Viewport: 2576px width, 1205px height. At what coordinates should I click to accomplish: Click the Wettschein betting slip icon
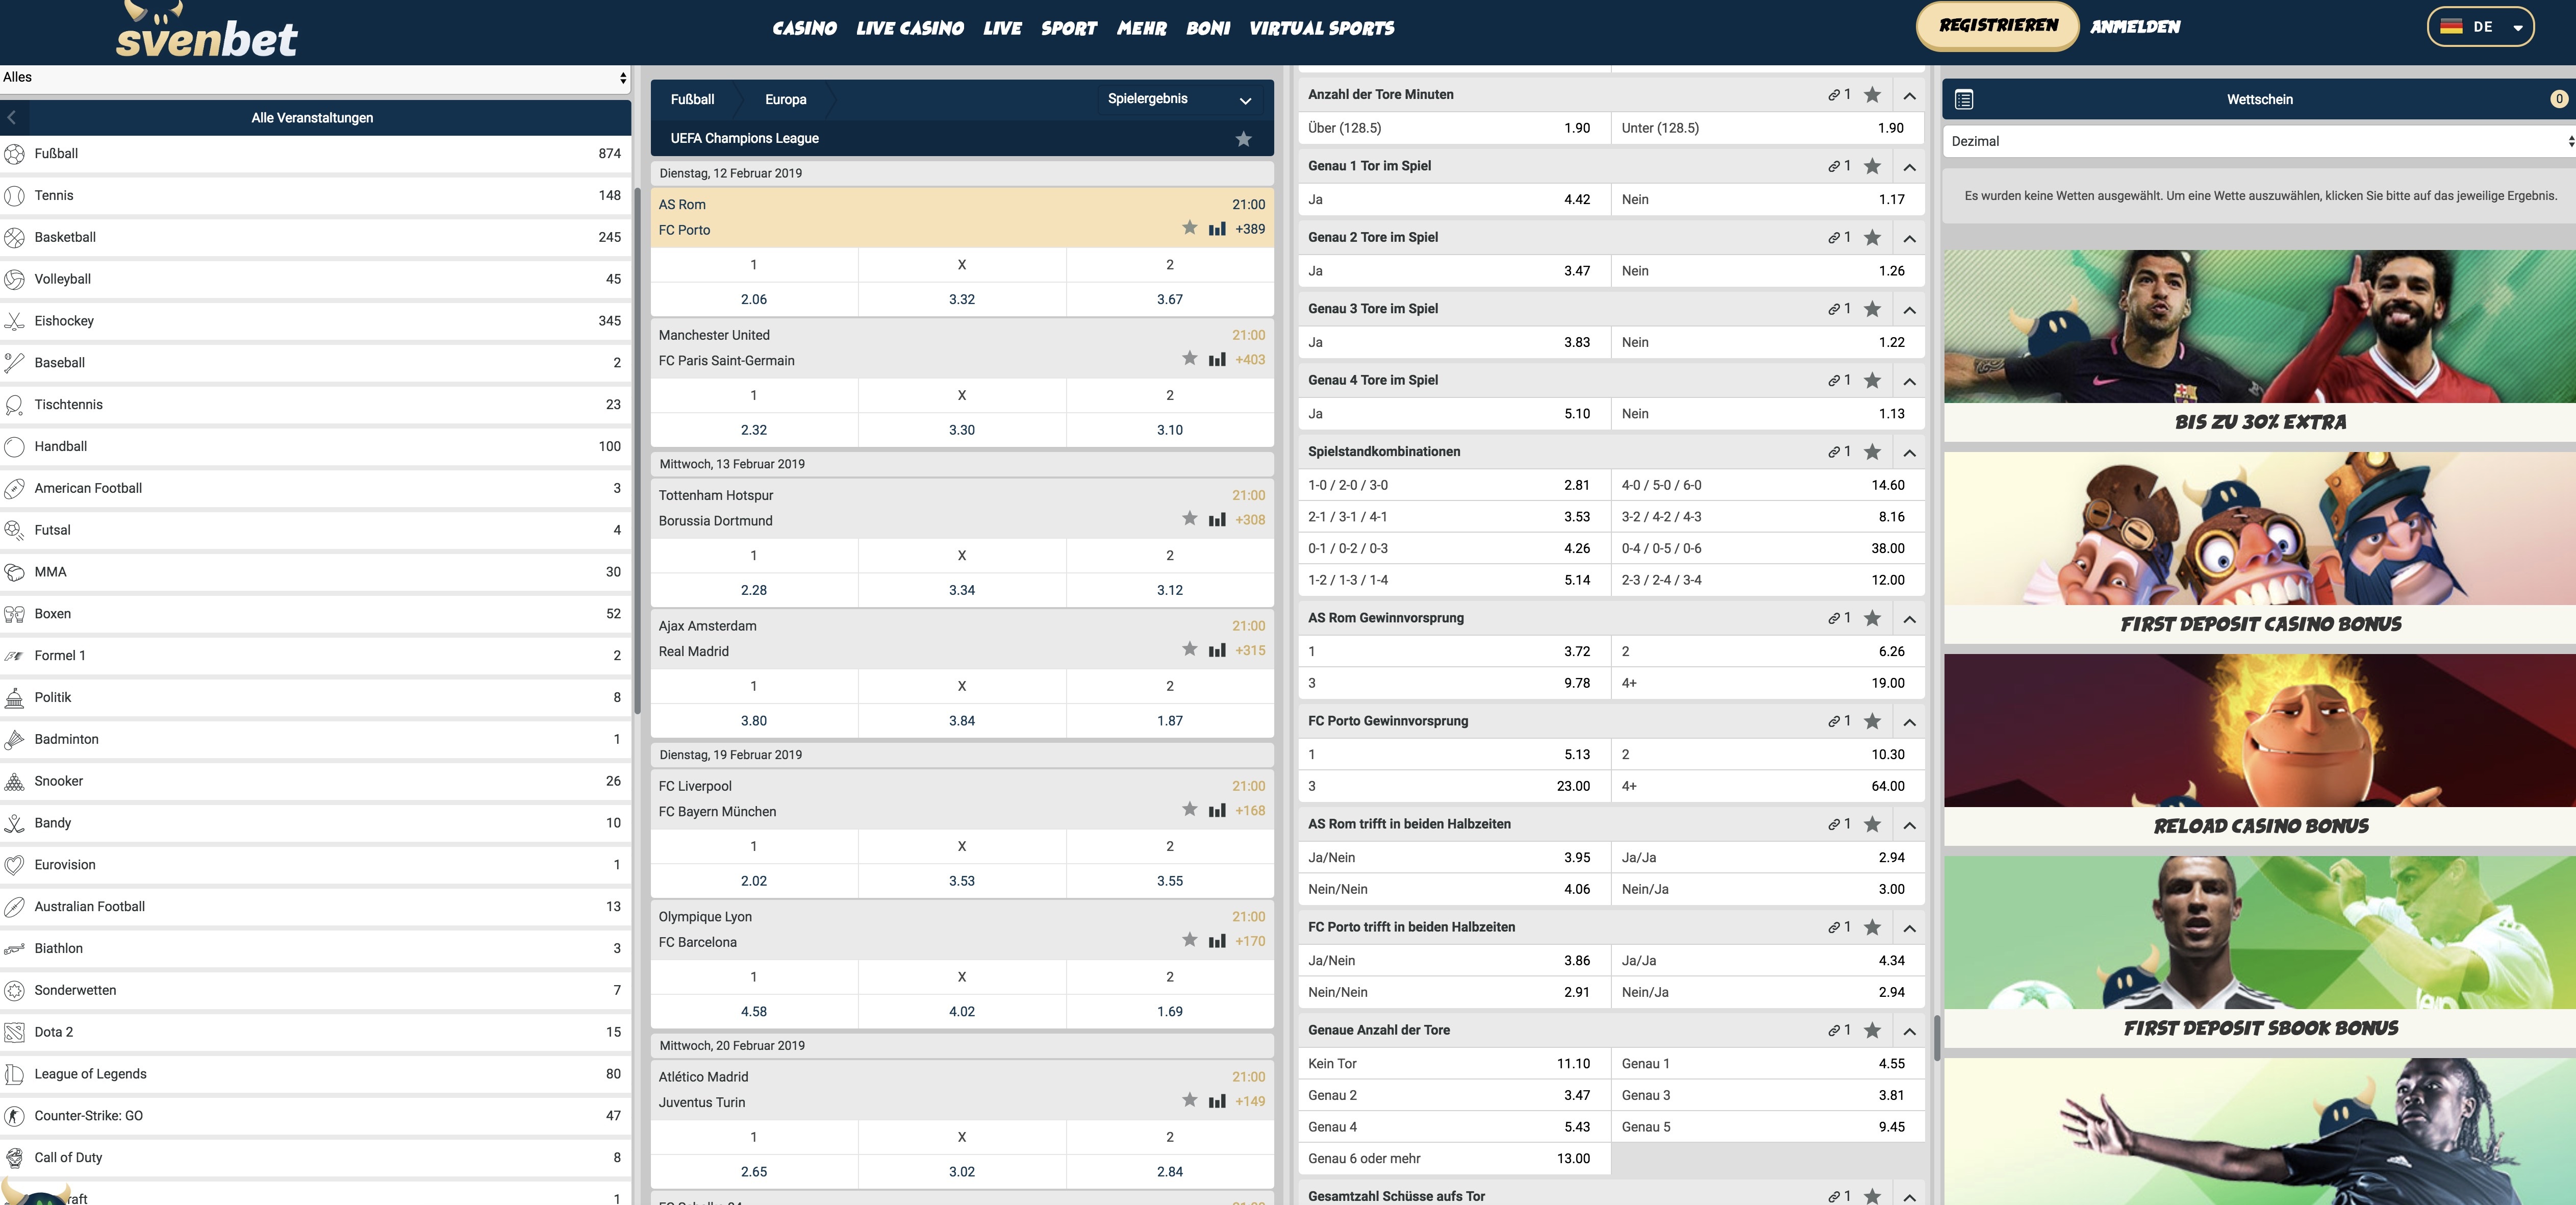1963,99
